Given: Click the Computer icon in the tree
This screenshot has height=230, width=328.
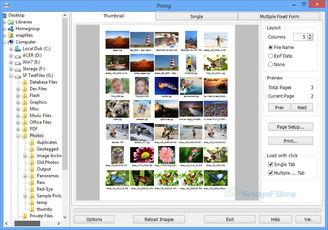Looking at the screenshot, I should pos(11,42).
